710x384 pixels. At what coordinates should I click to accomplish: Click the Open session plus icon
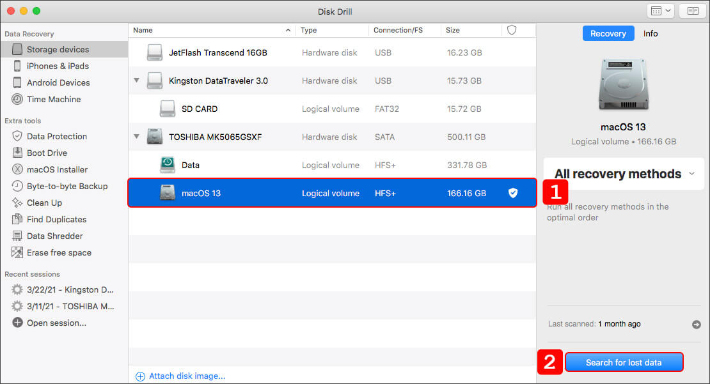[x=17, y=323]
